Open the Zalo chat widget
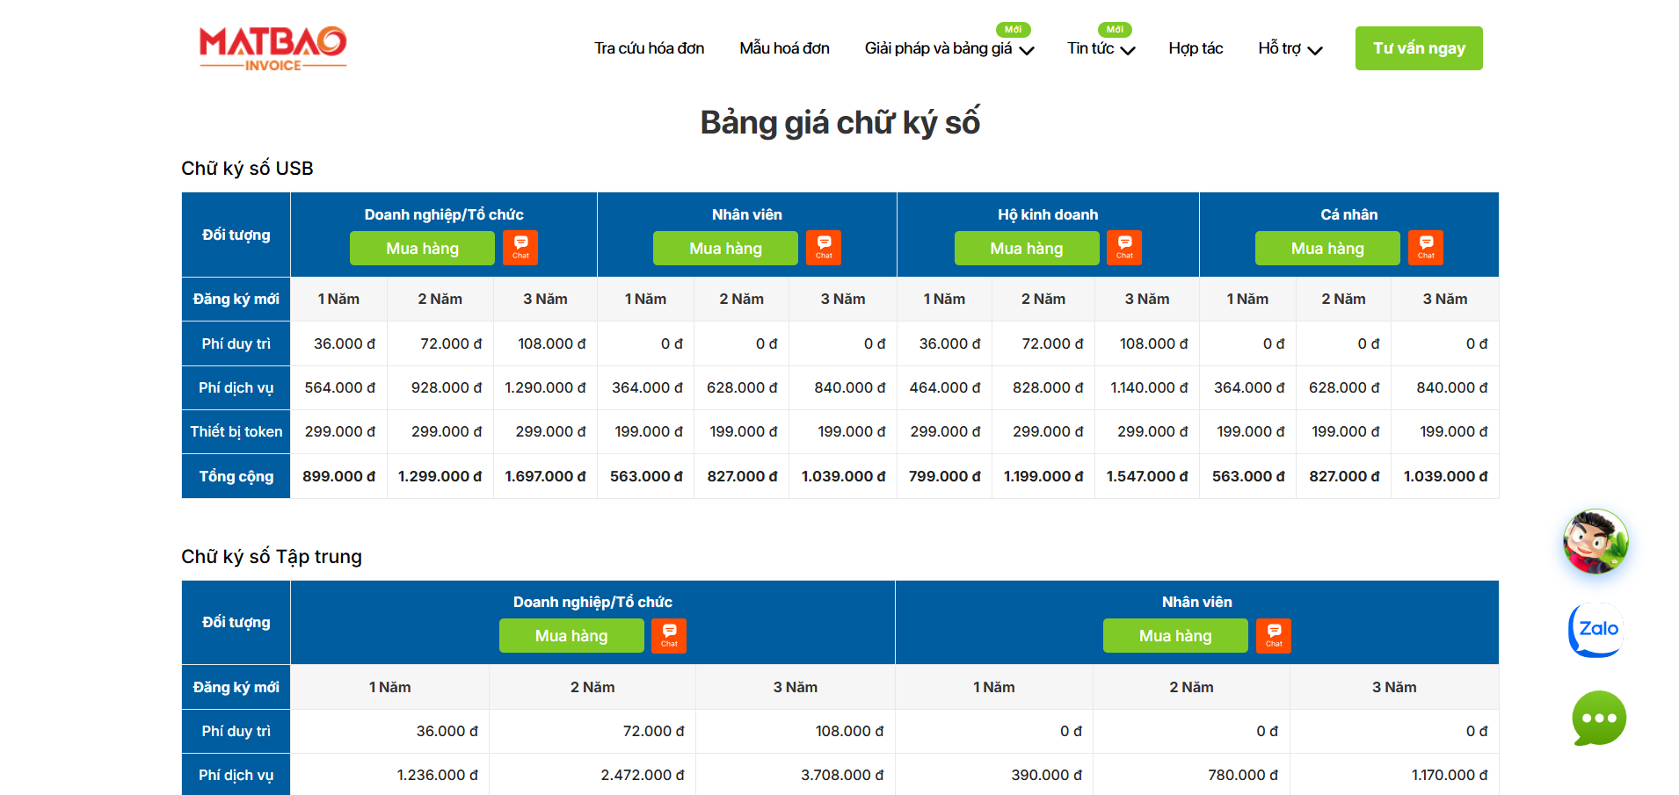Image resolution: width=1679 pixels, height=795 pixels. 1596,630
